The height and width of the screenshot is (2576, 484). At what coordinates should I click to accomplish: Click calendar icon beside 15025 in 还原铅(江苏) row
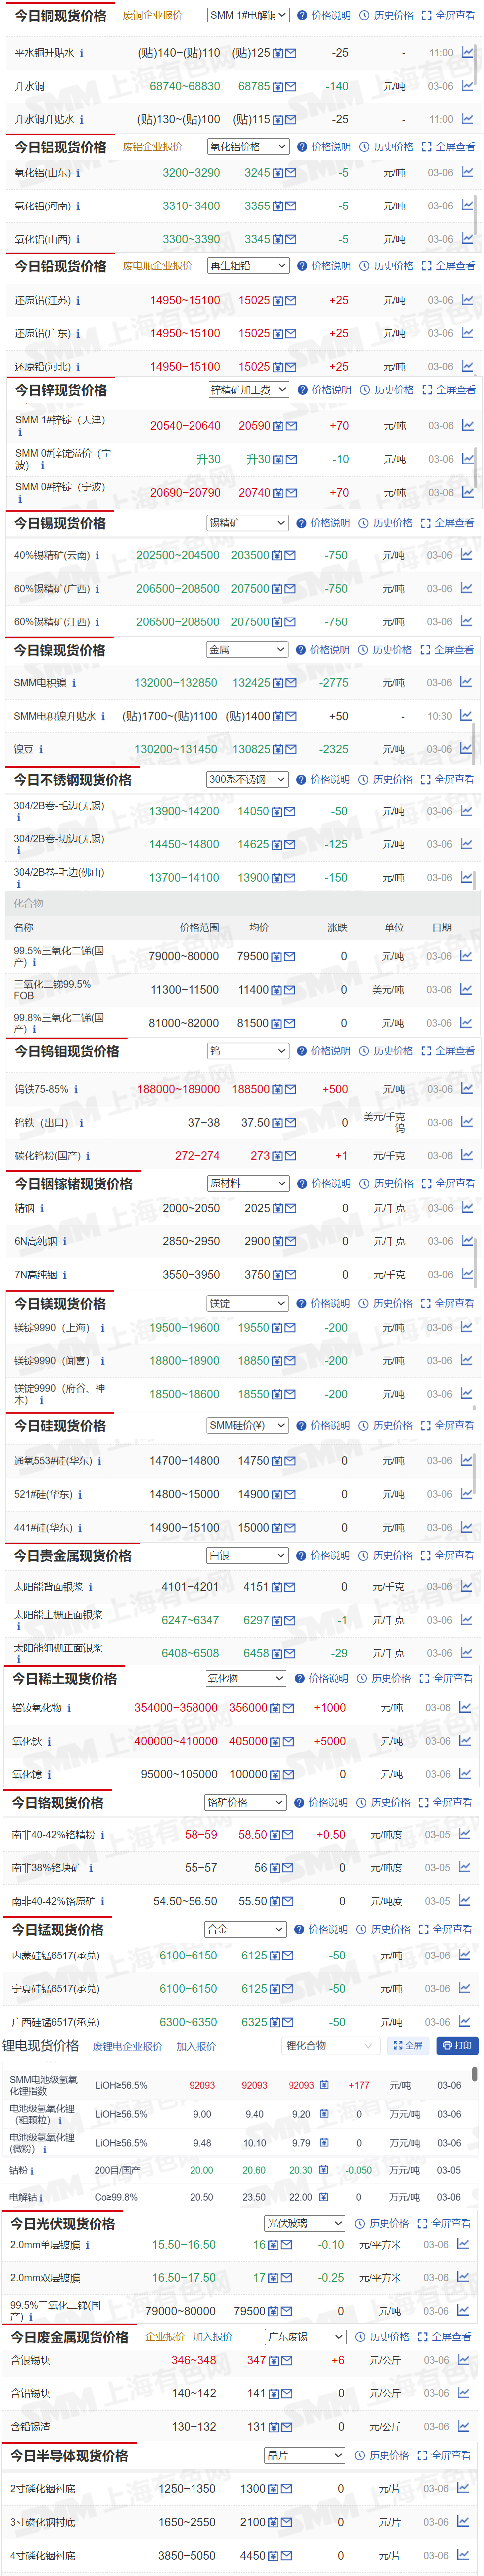click(278, 300)
